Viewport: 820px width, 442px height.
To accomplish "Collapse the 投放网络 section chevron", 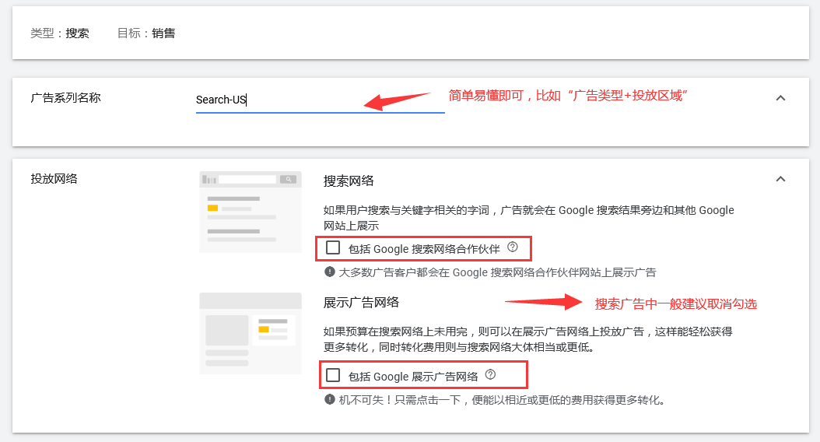I will click(x=780, y=179).
